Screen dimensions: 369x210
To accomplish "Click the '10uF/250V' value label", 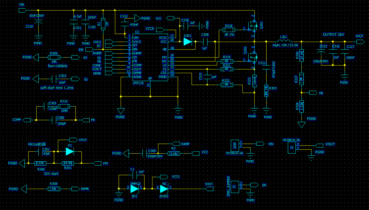I will point(37,16).
